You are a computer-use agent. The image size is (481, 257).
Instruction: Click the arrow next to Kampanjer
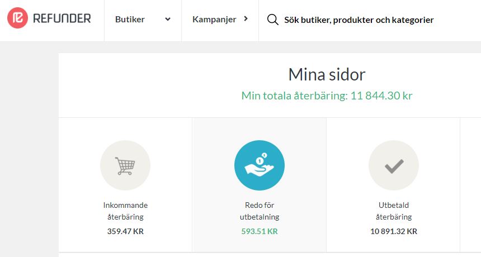tap(246, 18)
